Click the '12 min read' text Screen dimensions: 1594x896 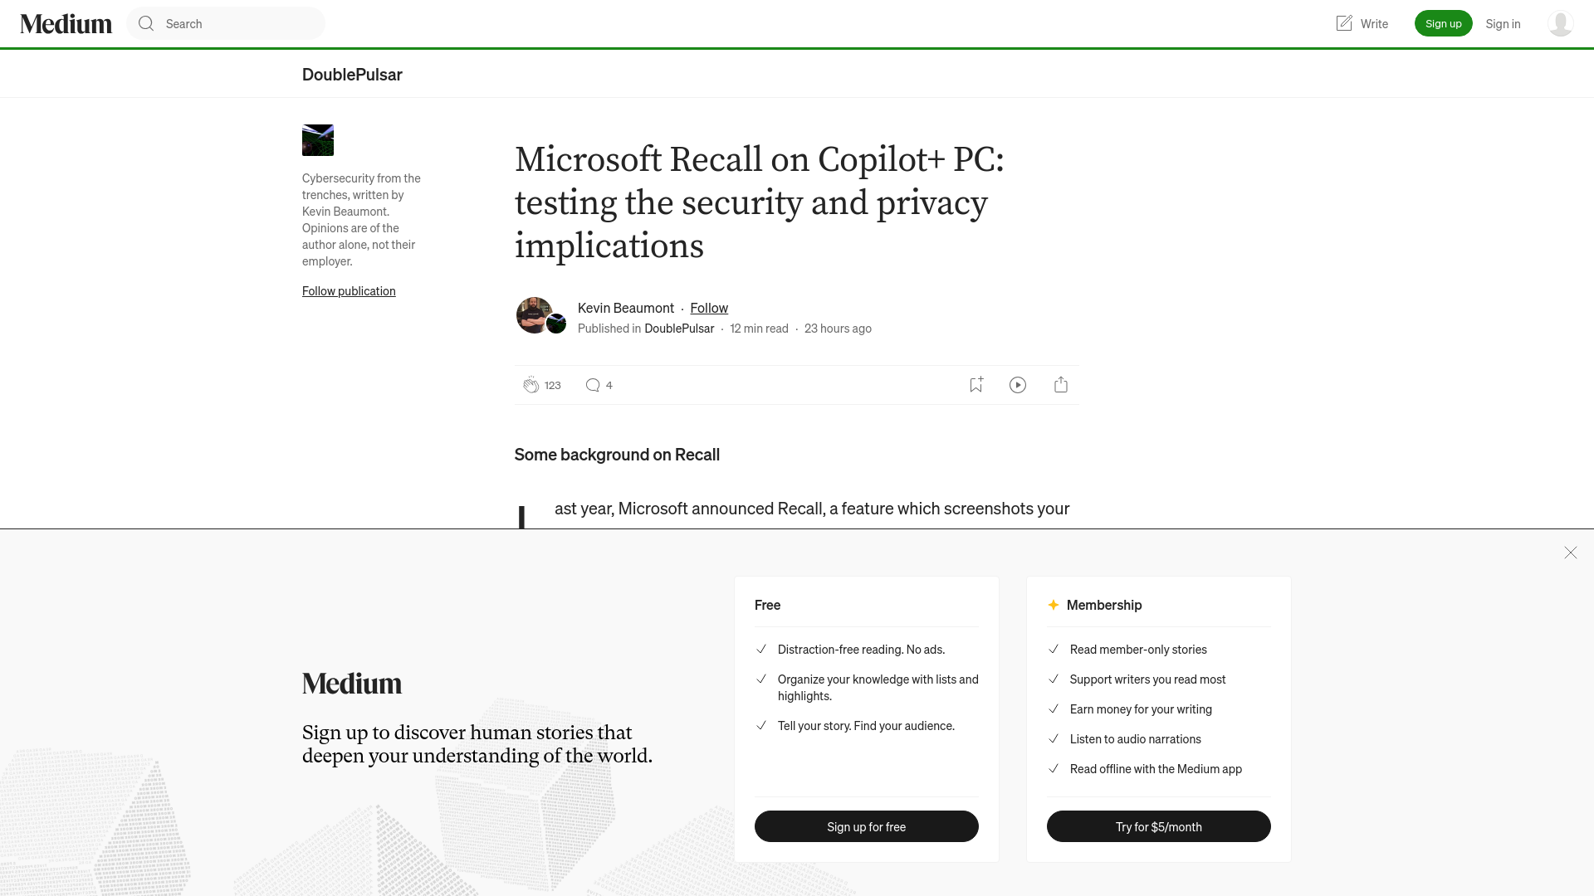click(759, 329)
